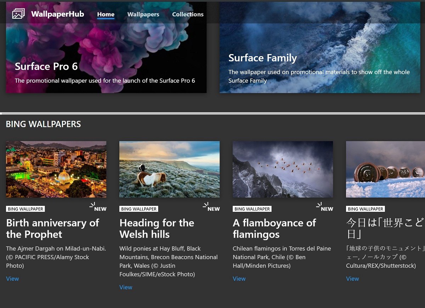
Task: Click View under Birth anniversary card
Action: (x=12, y=279)
